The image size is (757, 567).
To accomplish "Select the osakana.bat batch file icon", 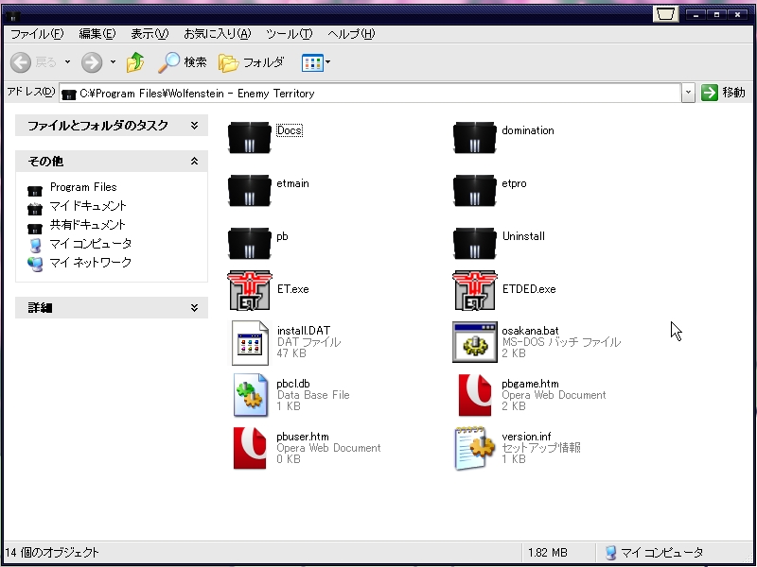I will pyautogui.click(x=475, y=342).
